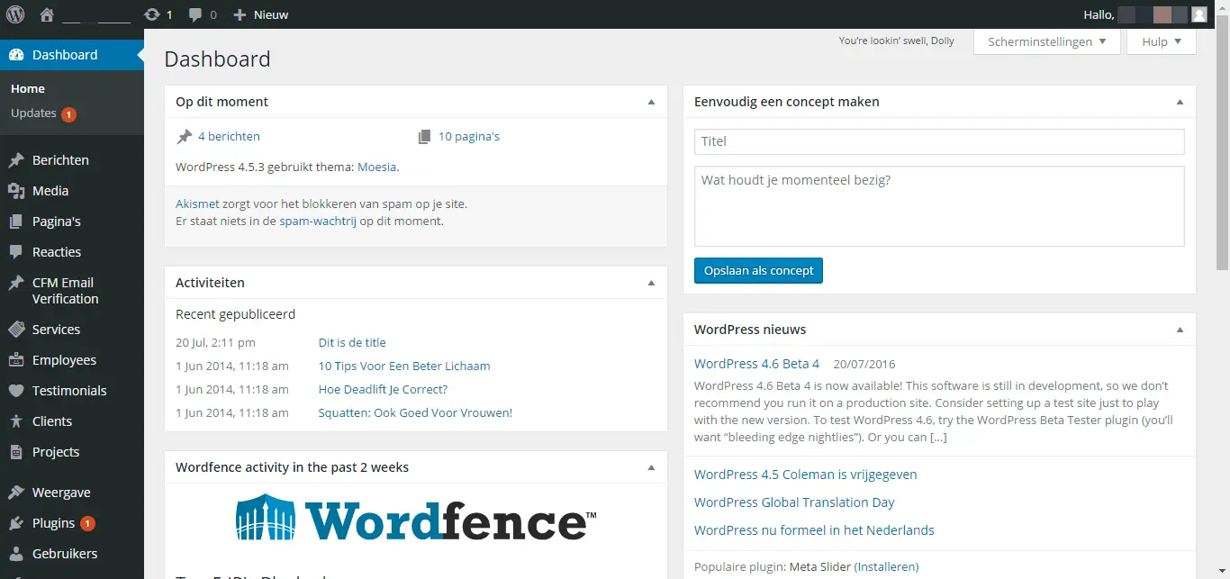Viewport: 1230px width, 579px height.
Task: Open WordPress 4.6 Beta 4 news link
Action: pyautogui.click(x=756, y=364)
